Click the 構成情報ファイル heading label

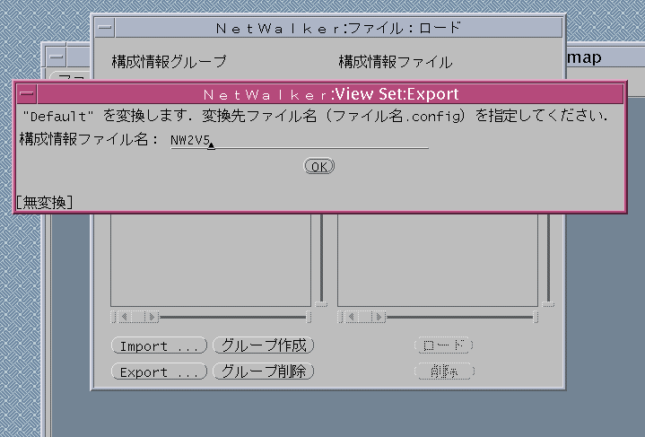[x=396, y=62]
